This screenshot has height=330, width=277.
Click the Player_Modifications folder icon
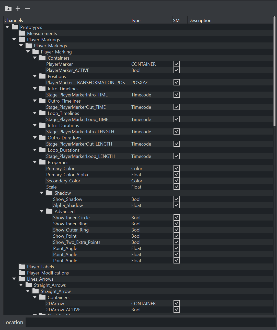coord(22,273)
